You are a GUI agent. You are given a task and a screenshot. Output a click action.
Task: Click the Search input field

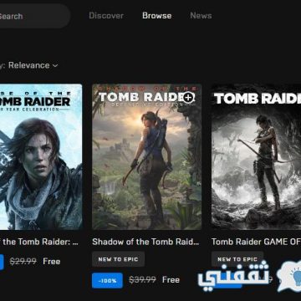click(34, 16)
